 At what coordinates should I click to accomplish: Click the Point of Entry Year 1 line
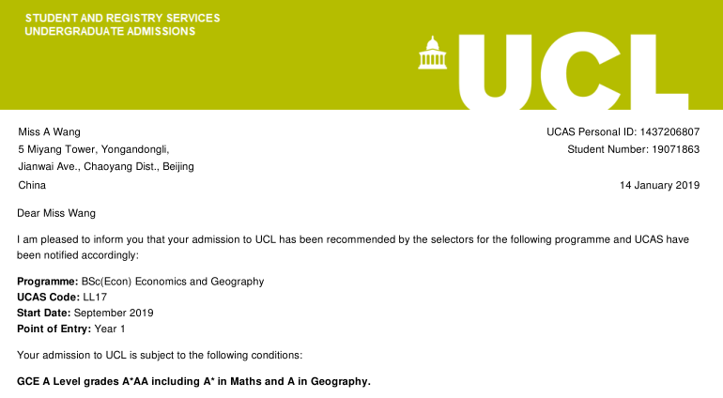[x=71, y=329]
